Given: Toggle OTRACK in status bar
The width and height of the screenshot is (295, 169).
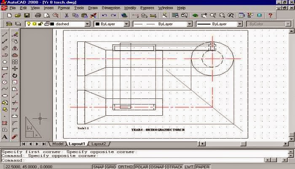Looking at the screenshot, I should pos(174,167).
